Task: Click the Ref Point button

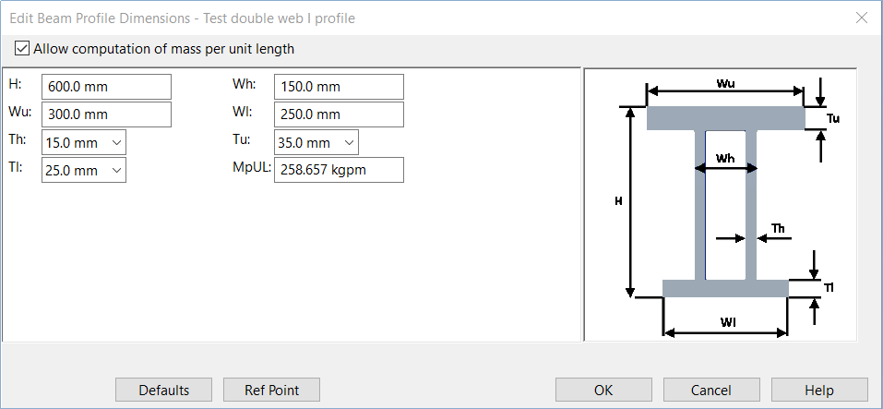Action: (x=271, y=390)
